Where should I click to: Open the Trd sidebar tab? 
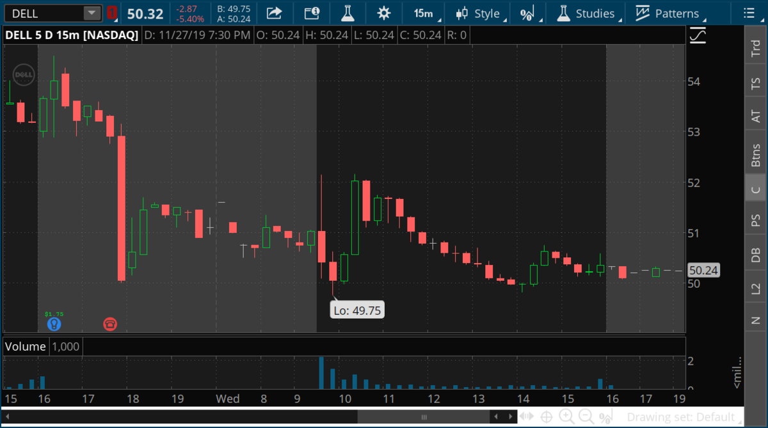tap(756, 48)
